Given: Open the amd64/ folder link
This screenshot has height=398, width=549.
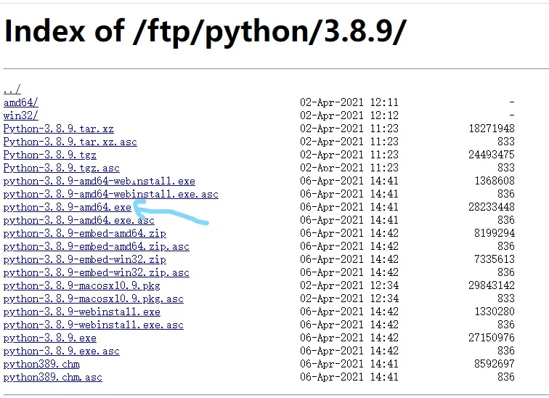Looking at the screenshot, I should point(20,102).
